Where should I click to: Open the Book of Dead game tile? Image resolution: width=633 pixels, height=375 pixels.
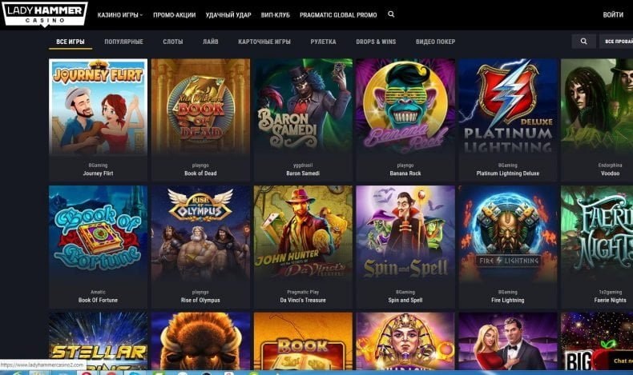click(x=200, y=106)
